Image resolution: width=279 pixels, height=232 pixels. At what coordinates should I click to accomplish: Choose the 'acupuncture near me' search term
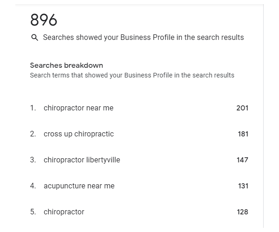(79, 186)
